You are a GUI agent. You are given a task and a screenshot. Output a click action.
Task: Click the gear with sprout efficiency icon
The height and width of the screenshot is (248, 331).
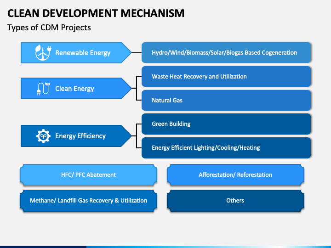point(43,136)
